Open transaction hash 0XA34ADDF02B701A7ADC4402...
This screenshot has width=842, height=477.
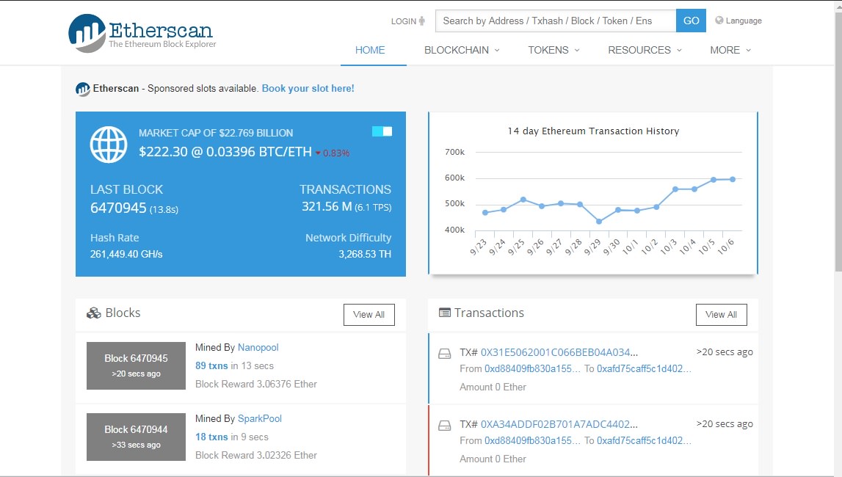(x=559, y=424)
